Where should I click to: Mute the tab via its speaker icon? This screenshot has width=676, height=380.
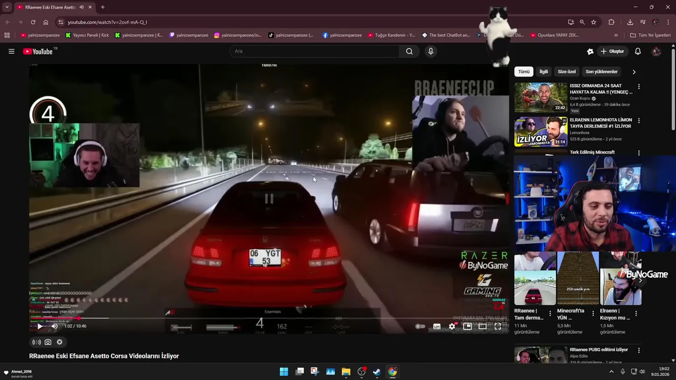tap(81, 7)
